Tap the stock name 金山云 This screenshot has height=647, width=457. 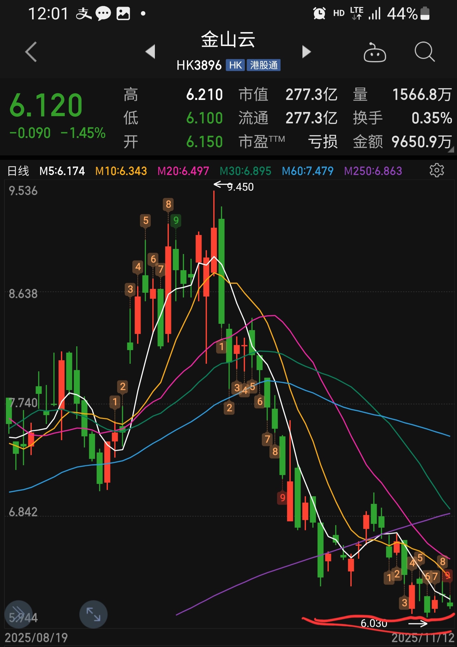pos(228,40)
